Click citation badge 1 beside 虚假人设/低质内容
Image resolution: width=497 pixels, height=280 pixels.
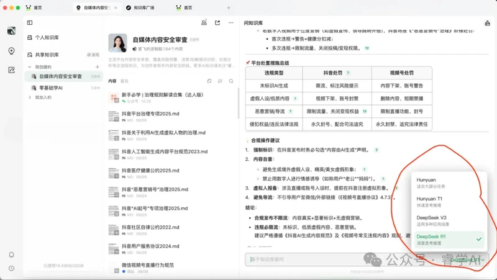[295, 99]
